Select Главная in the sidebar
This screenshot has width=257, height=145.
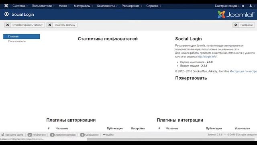[21, 36]
